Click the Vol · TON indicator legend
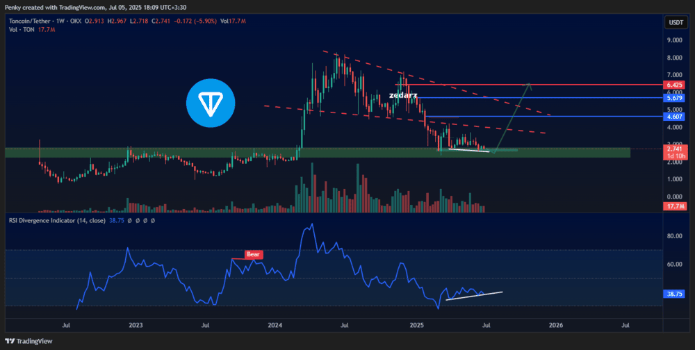This screenshot has height=350, width=695. (20, 29)
